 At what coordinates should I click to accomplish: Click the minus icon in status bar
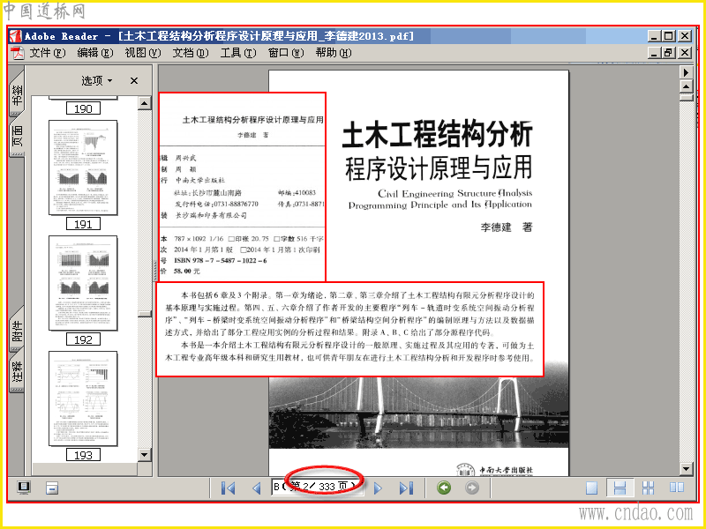(52, 488)
